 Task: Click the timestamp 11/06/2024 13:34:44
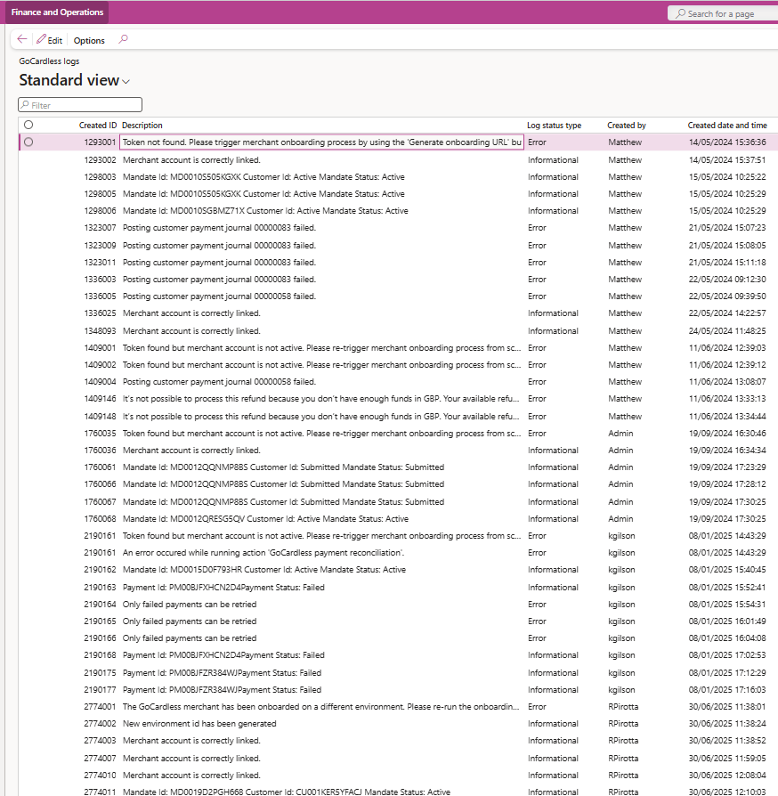click(x=727, y=417)
